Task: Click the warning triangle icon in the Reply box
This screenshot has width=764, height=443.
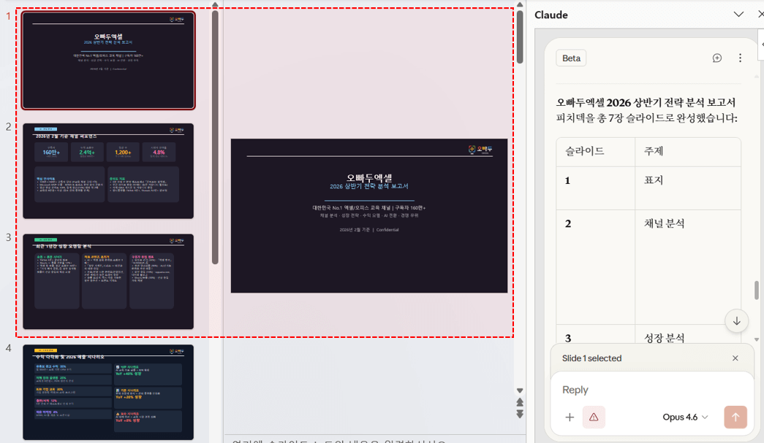Action: coord(594,417)
